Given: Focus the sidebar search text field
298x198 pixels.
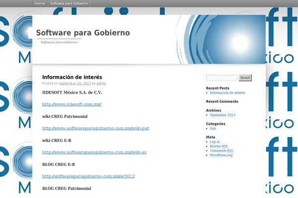Looking at the screenshot, I should [222, 78].
